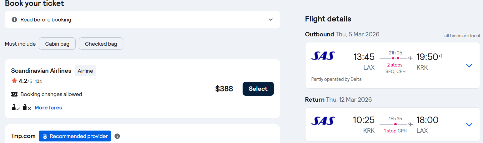Image resolution: width=483 pixels, height=143 pixels.
Task: Toggle the Checked bag filter
Action: pyautogui.click(x=101, y=44)
